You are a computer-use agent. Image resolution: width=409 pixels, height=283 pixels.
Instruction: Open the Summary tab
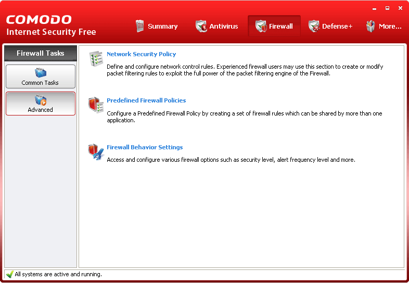click(x=157, y=26)
